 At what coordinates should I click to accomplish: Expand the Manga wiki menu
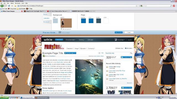click(77, 48)
